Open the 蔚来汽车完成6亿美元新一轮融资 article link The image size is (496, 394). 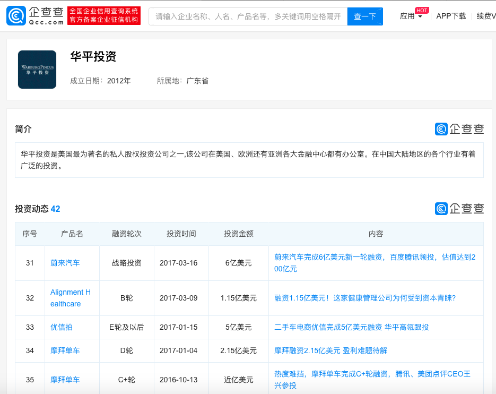point(375,263)
